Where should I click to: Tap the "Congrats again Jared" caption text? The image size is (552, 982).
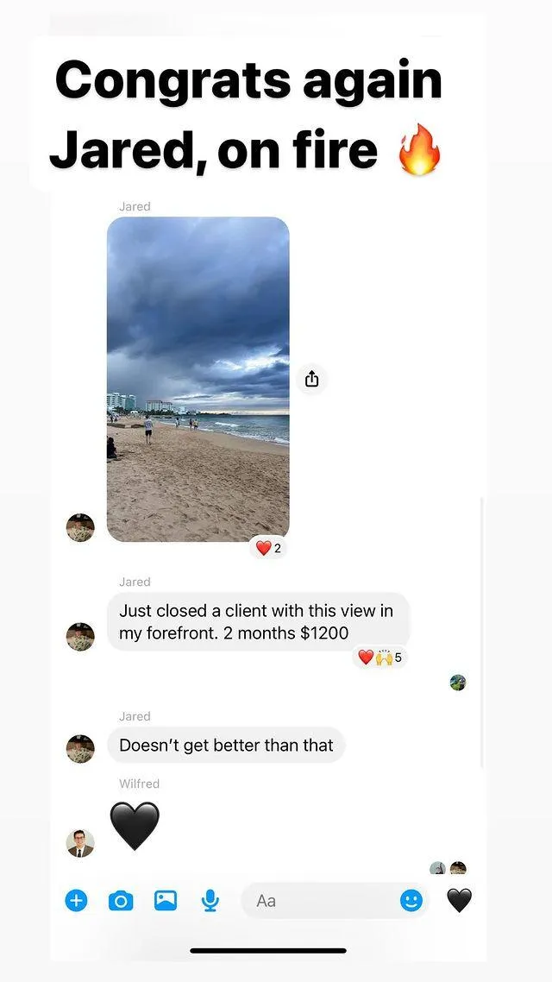248,116
